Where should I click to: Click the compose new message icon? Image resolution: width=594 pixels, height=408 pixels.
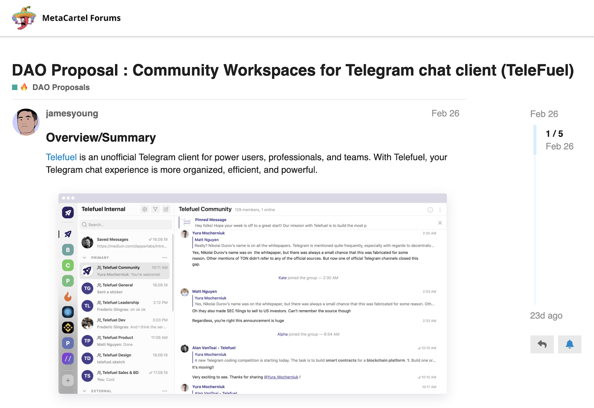166,209
